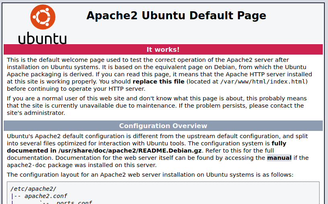Click the paragraph starting 'Ubuntu's Apache2 default configuration'
Viewport: 328px width, 204px height.
[x=157, y=136]
